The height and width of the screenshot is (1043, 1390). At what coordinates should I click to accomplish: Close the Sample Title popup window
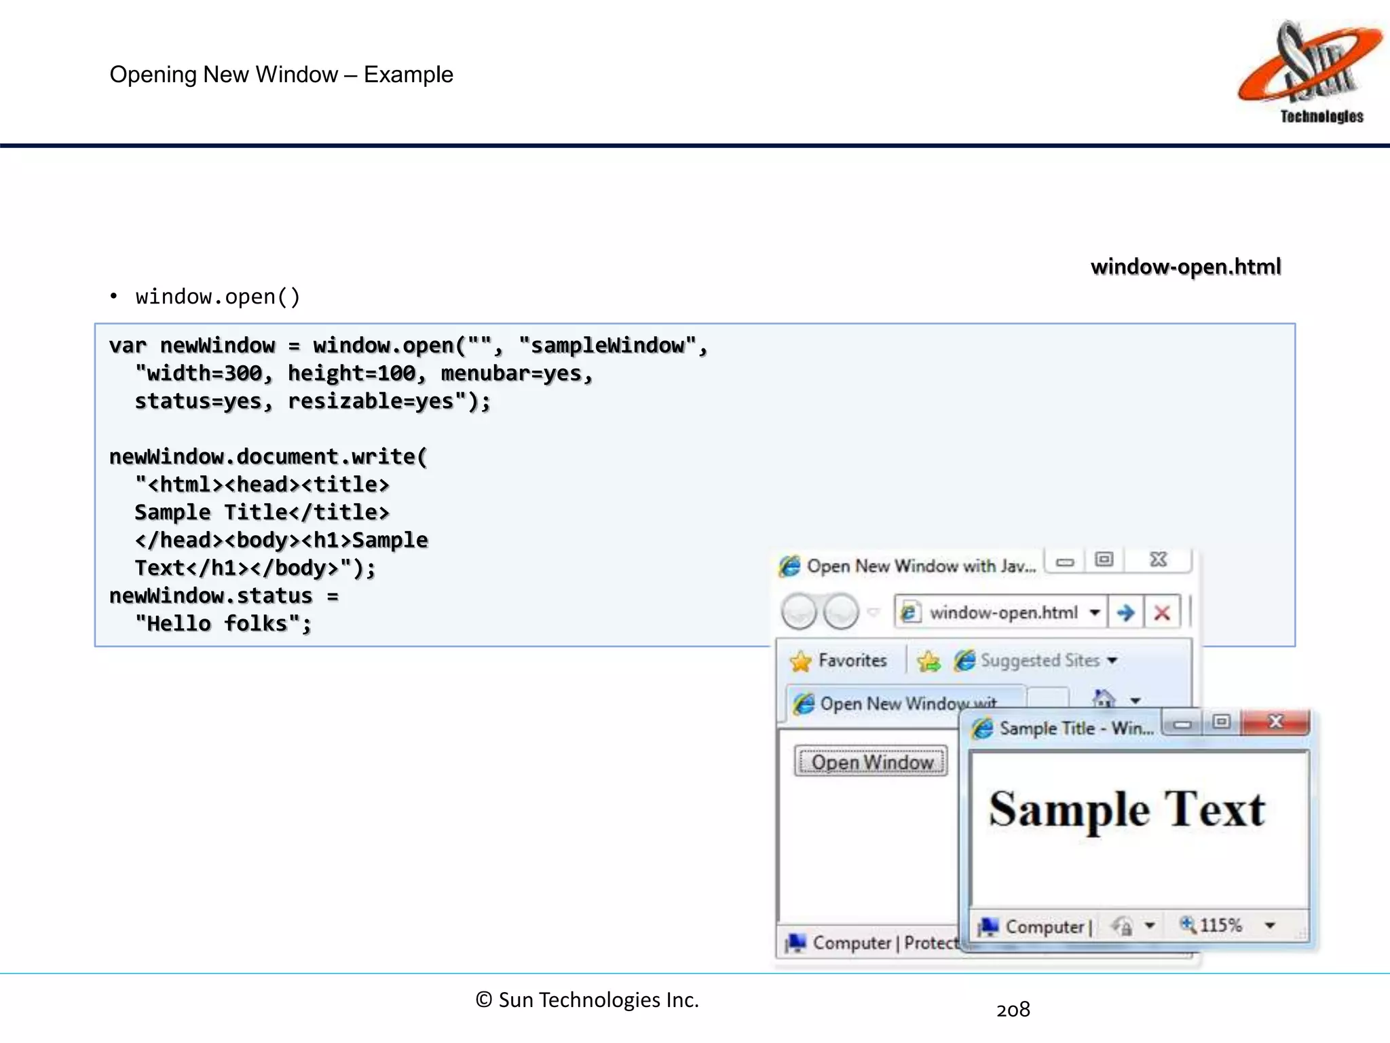point(1275,722)
